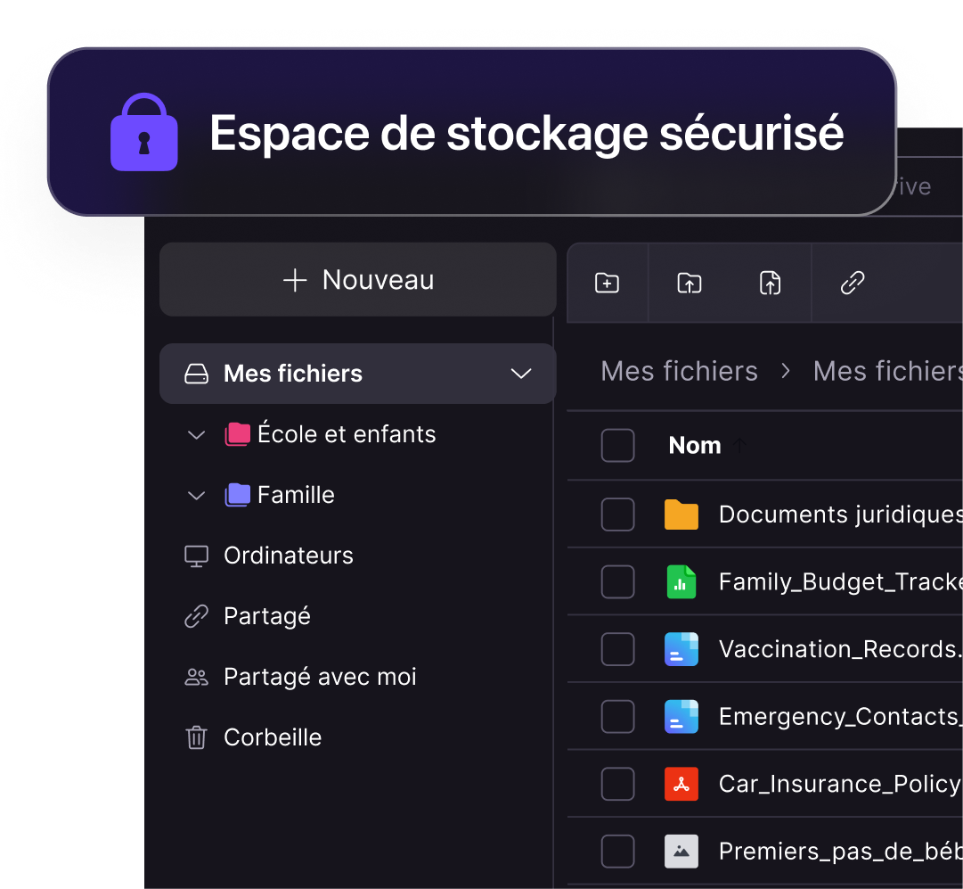The height and width of the screenshot is (889, 963).
Task: Open the Ordinateurs section
Action: pyautogui.click(x=288, y=556)
